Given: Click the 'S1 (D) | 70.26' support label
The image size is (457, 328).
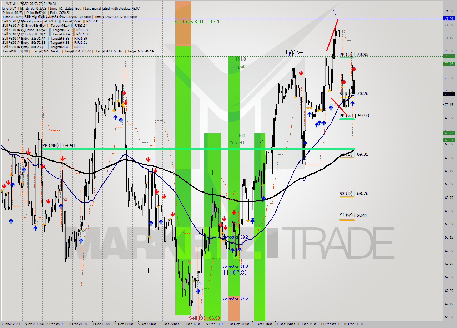Looking at the screenshot, I should 354,93.
